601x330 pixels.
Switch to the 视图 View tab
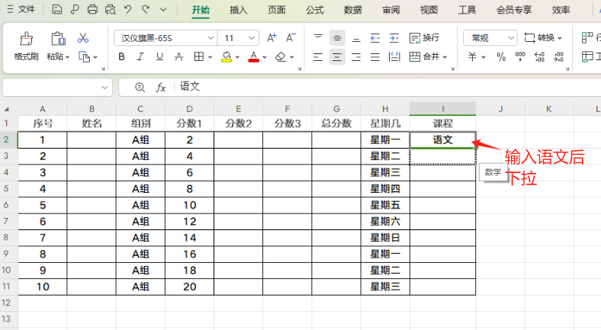tap(429, 10)
